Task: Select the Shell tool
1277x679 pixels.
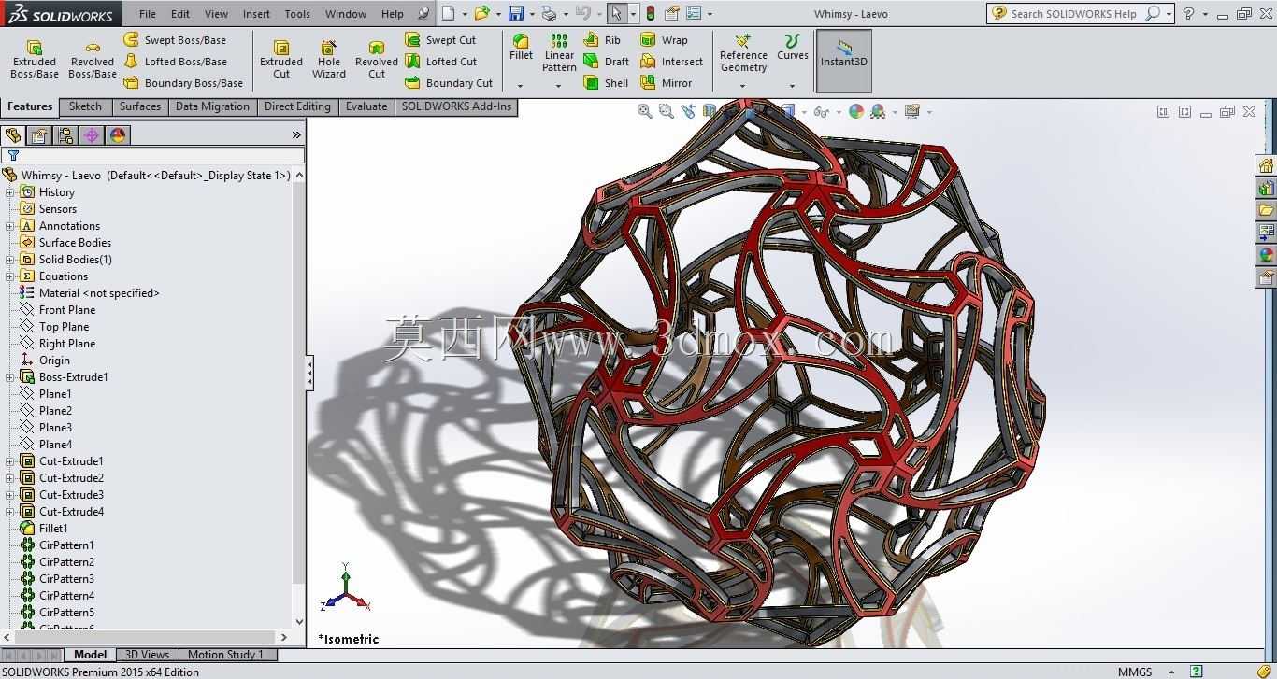Action: (x=606, y=83)
